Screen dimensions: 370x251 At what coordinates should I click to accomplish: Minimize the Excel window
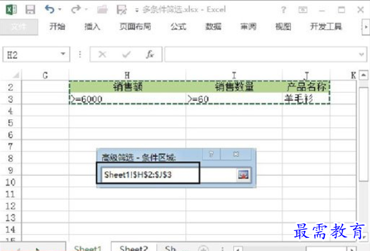coord(322,10)
